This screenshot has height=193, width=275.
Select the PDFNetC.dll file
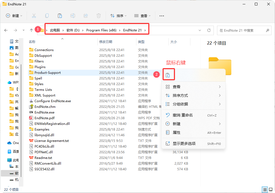pyautogui.click(x=41, y=152)
